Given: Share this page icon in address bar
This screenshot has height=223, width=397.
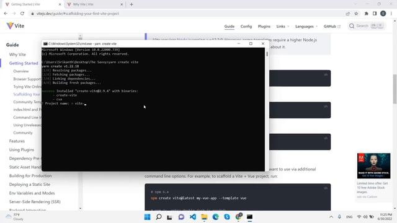Looking at the screenshot, I should [347, 14].
